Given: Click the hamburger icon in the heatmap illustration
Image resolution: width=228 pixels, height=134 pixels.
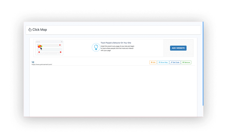Looking at the screenshot, I should point(62,42).
